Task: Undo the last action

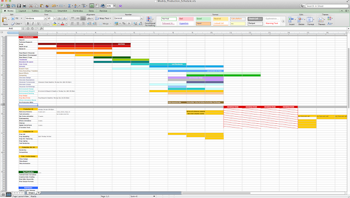Action: [x=54, y=6]
